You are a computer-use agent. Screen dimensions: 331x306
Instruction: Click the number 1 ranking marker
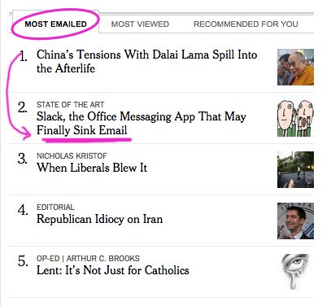[x=24, y=57]
